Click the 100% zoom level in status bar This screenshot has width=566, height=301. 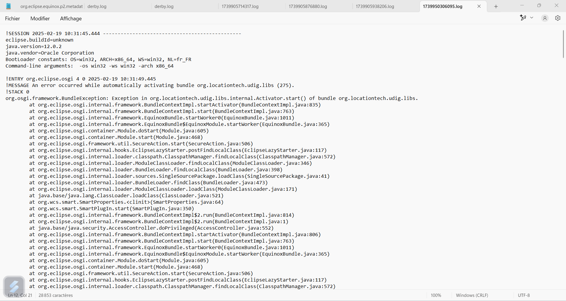[x=436, y=295]
